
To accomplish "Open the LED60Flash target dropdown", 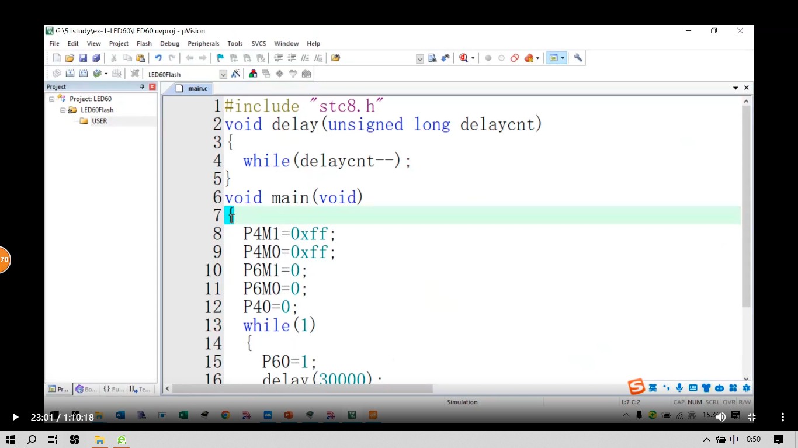I will pos(223,74).
